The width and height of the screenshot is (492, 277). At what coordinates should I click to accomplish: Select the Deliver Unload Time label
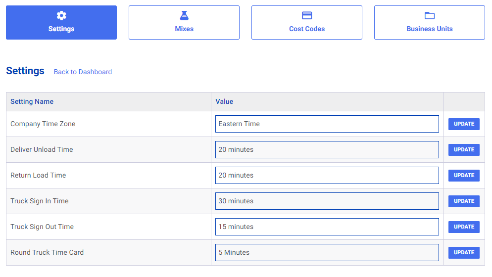coord(42,150)
